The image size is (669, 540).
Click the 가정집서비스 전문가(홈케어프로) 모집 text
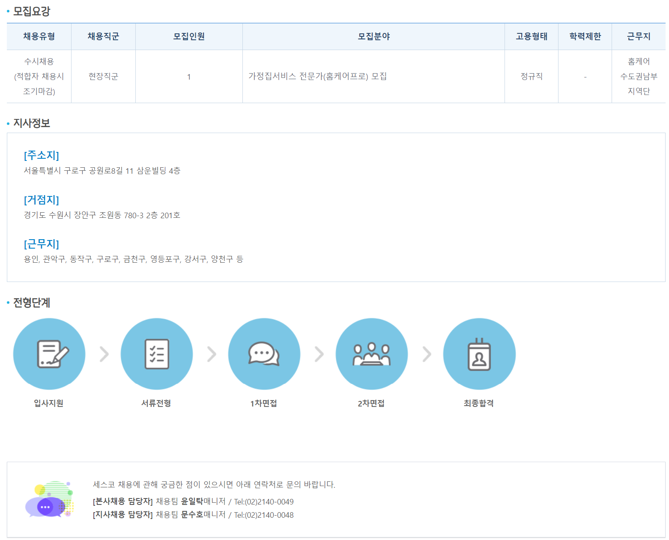click(317, 76)
